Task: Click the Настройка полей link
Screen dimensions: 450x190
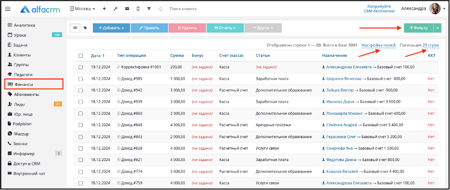Action: 379,45
